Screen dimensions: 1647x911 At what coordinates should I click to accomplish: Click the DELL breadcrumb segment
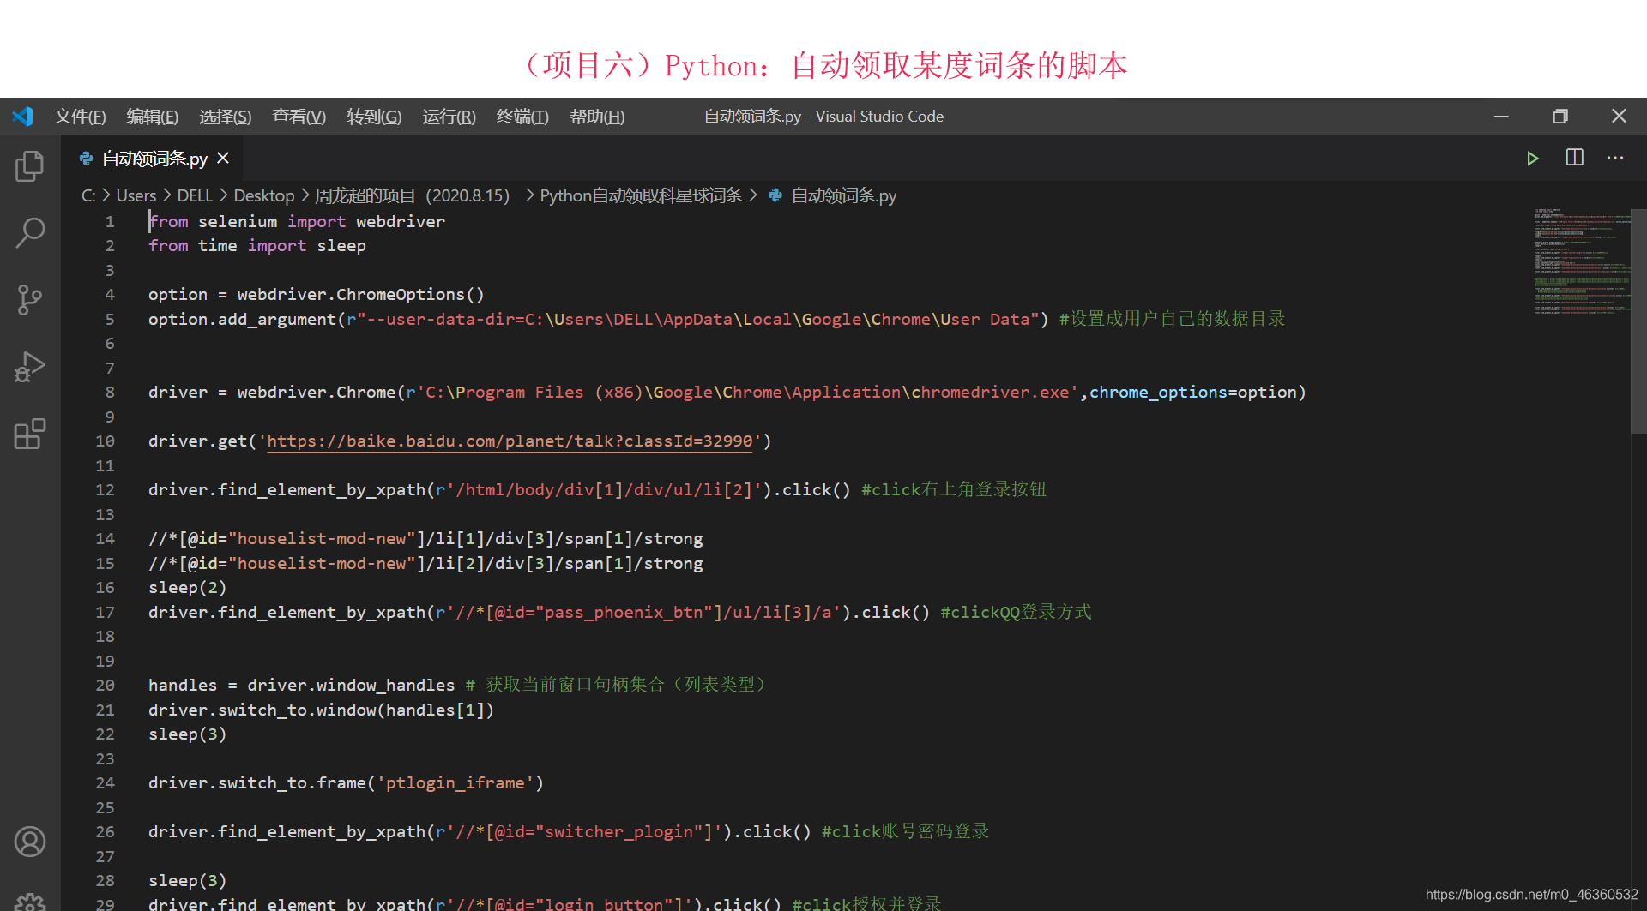[195, 195]
